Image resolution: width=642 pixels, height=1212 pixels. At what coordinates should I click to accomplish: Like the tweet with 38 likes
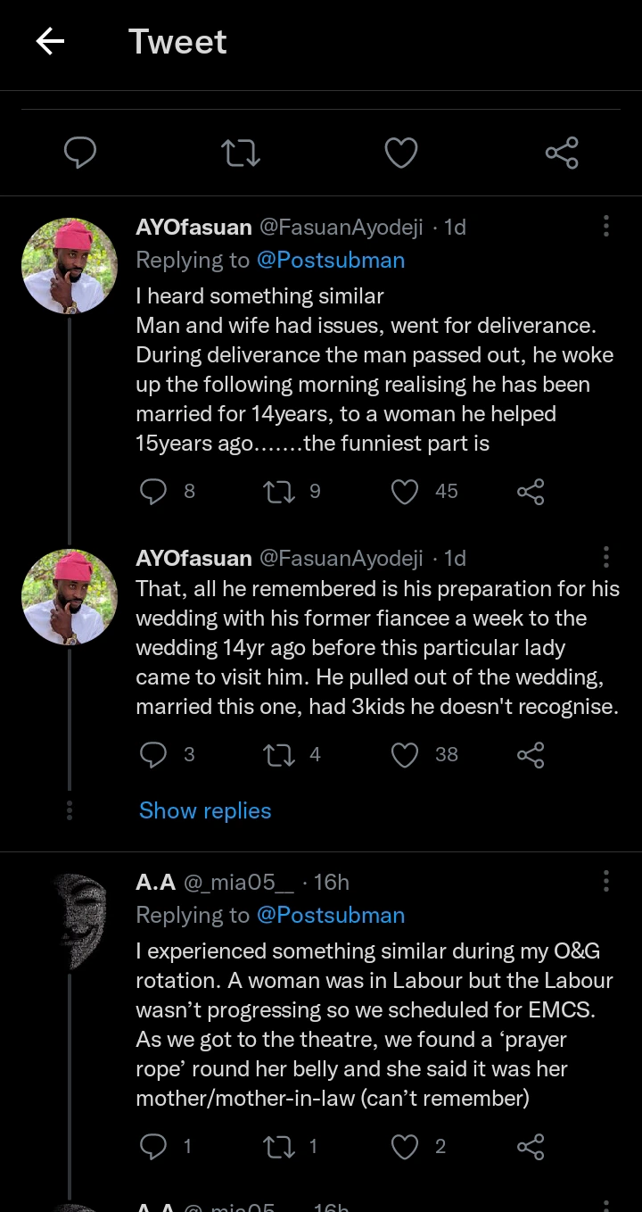(405, 755)
